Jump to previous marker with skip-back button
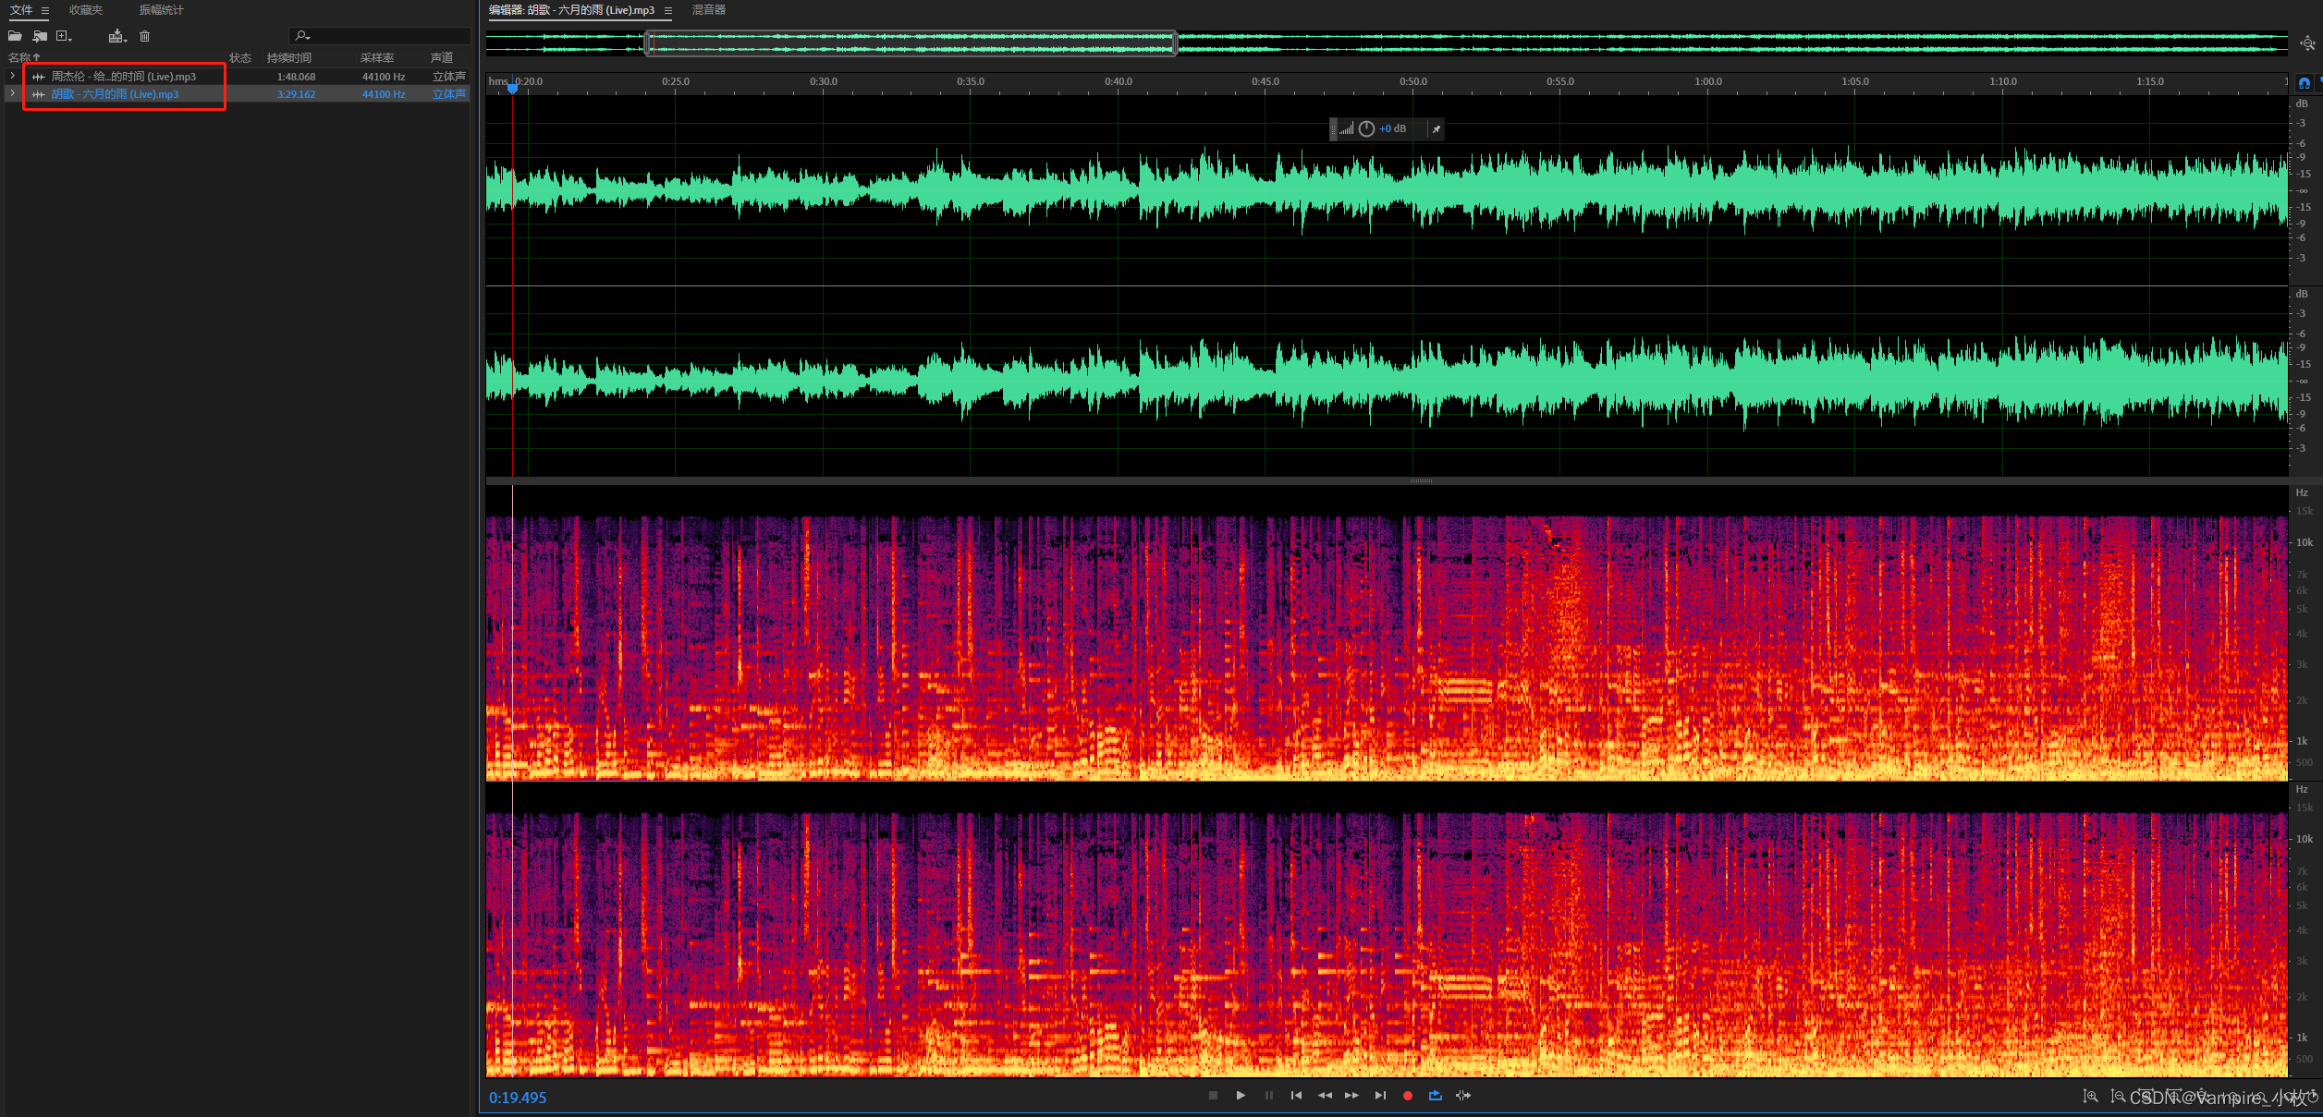 (1296, 1096)
